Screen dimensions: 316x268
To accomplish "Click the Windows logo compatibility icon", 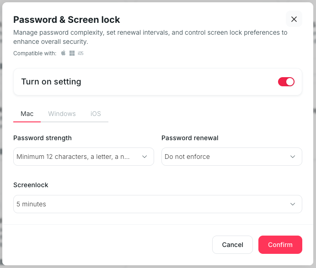I will coord(72,53).
